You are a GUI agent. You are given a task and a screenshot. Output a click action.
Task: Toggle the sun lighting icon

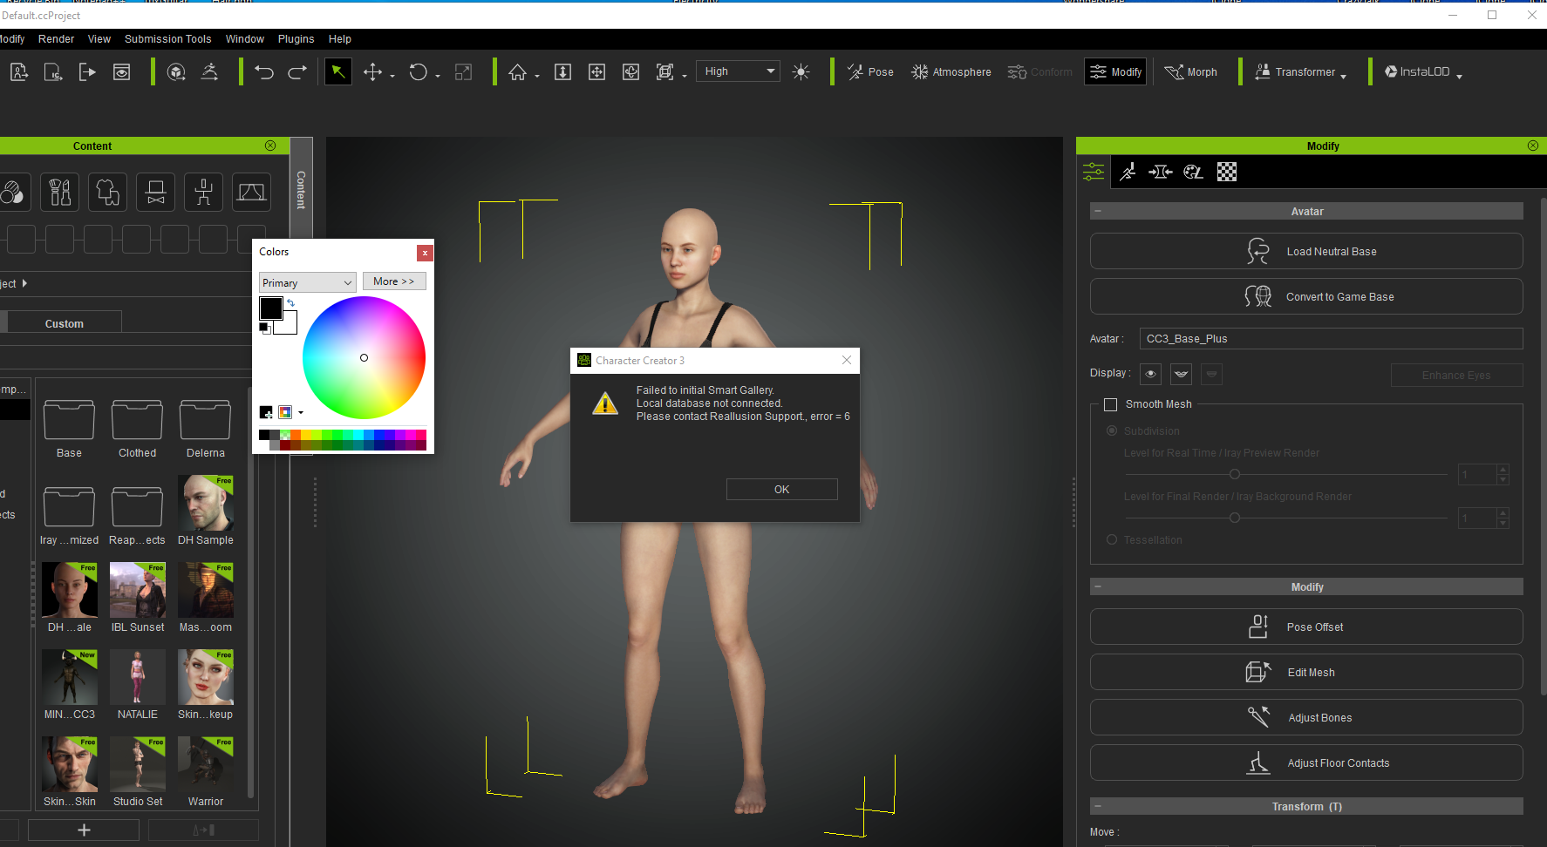[801, 72]
